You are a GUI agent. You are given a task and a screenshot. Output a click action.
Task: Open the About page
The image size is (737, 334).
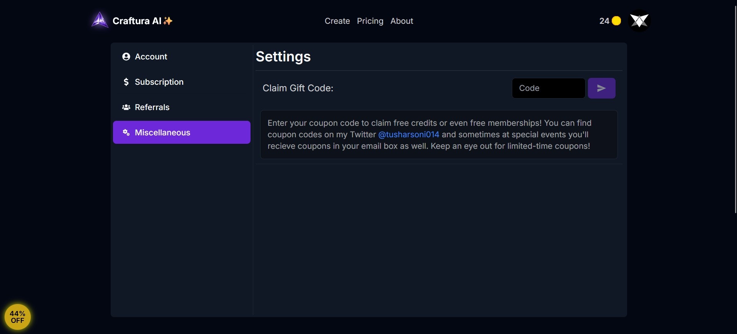click(402, 21)
